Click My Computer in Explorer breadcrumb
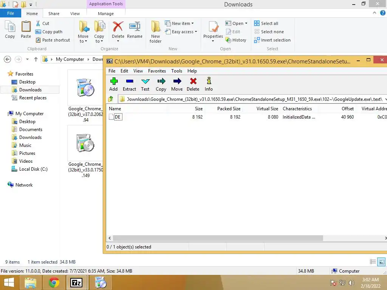Viewport: 387px width, 290px height. [x=70, y=59]
